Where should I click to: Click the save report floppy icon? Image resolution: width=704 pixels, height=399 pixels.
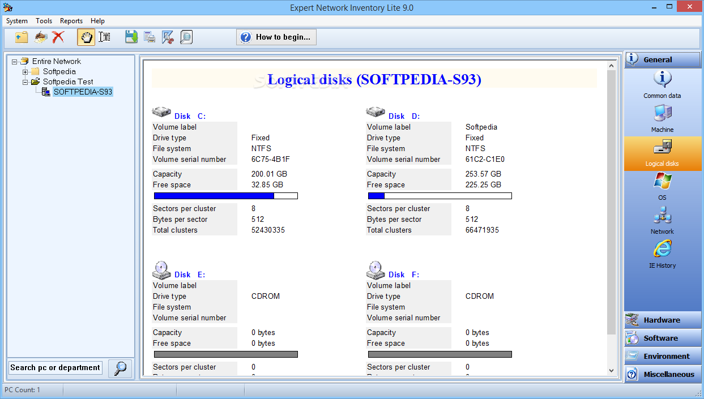tap(131, 37)
